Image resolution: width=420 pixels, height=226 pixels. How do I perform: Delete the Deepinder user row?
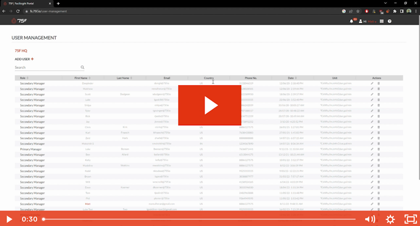tap(378, 83)
